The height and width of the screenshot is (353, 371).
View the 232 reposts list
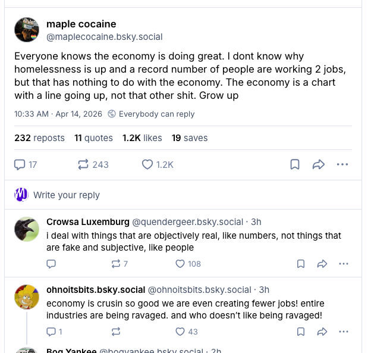pos(39,138)
